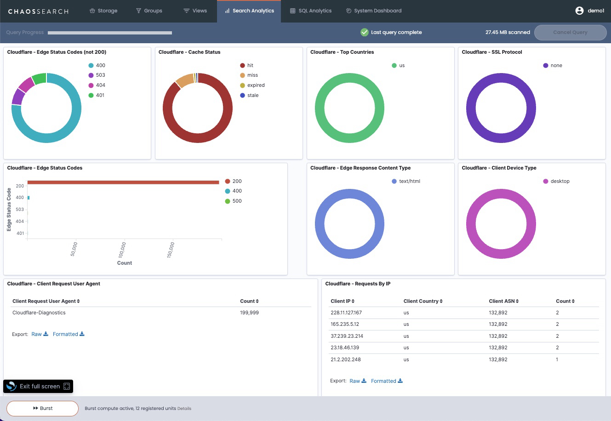Open the System Dashboard tab
This screenshot has width=611, height=421.
374,11
